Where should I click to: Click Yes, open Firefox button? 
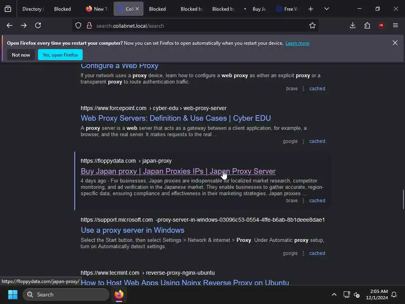click(60, 55)
